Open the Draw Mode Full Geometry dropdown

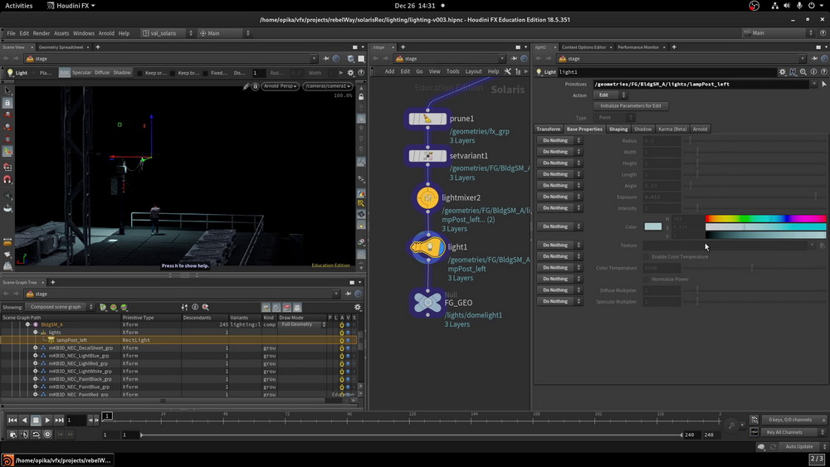coord(302,324)
